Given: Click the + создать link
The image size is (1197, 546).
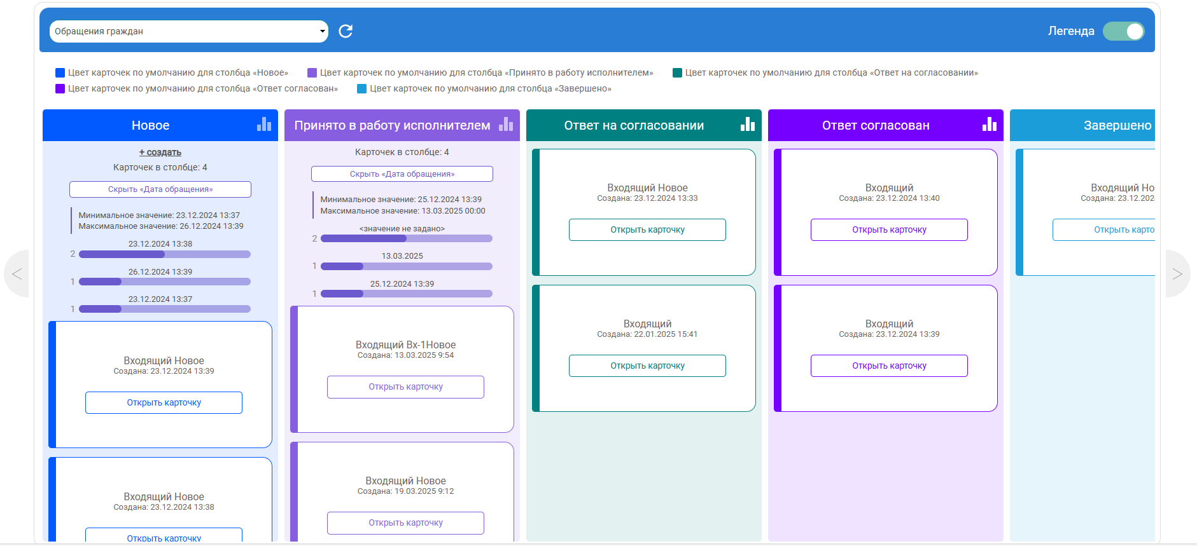Looking at the screenshot, I should click(x=160, y=153).
